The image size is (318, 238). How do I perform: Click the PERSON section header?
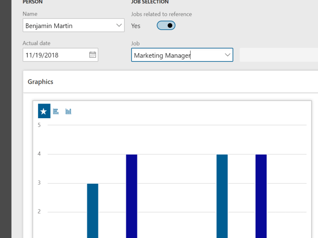tap(33, 2)
